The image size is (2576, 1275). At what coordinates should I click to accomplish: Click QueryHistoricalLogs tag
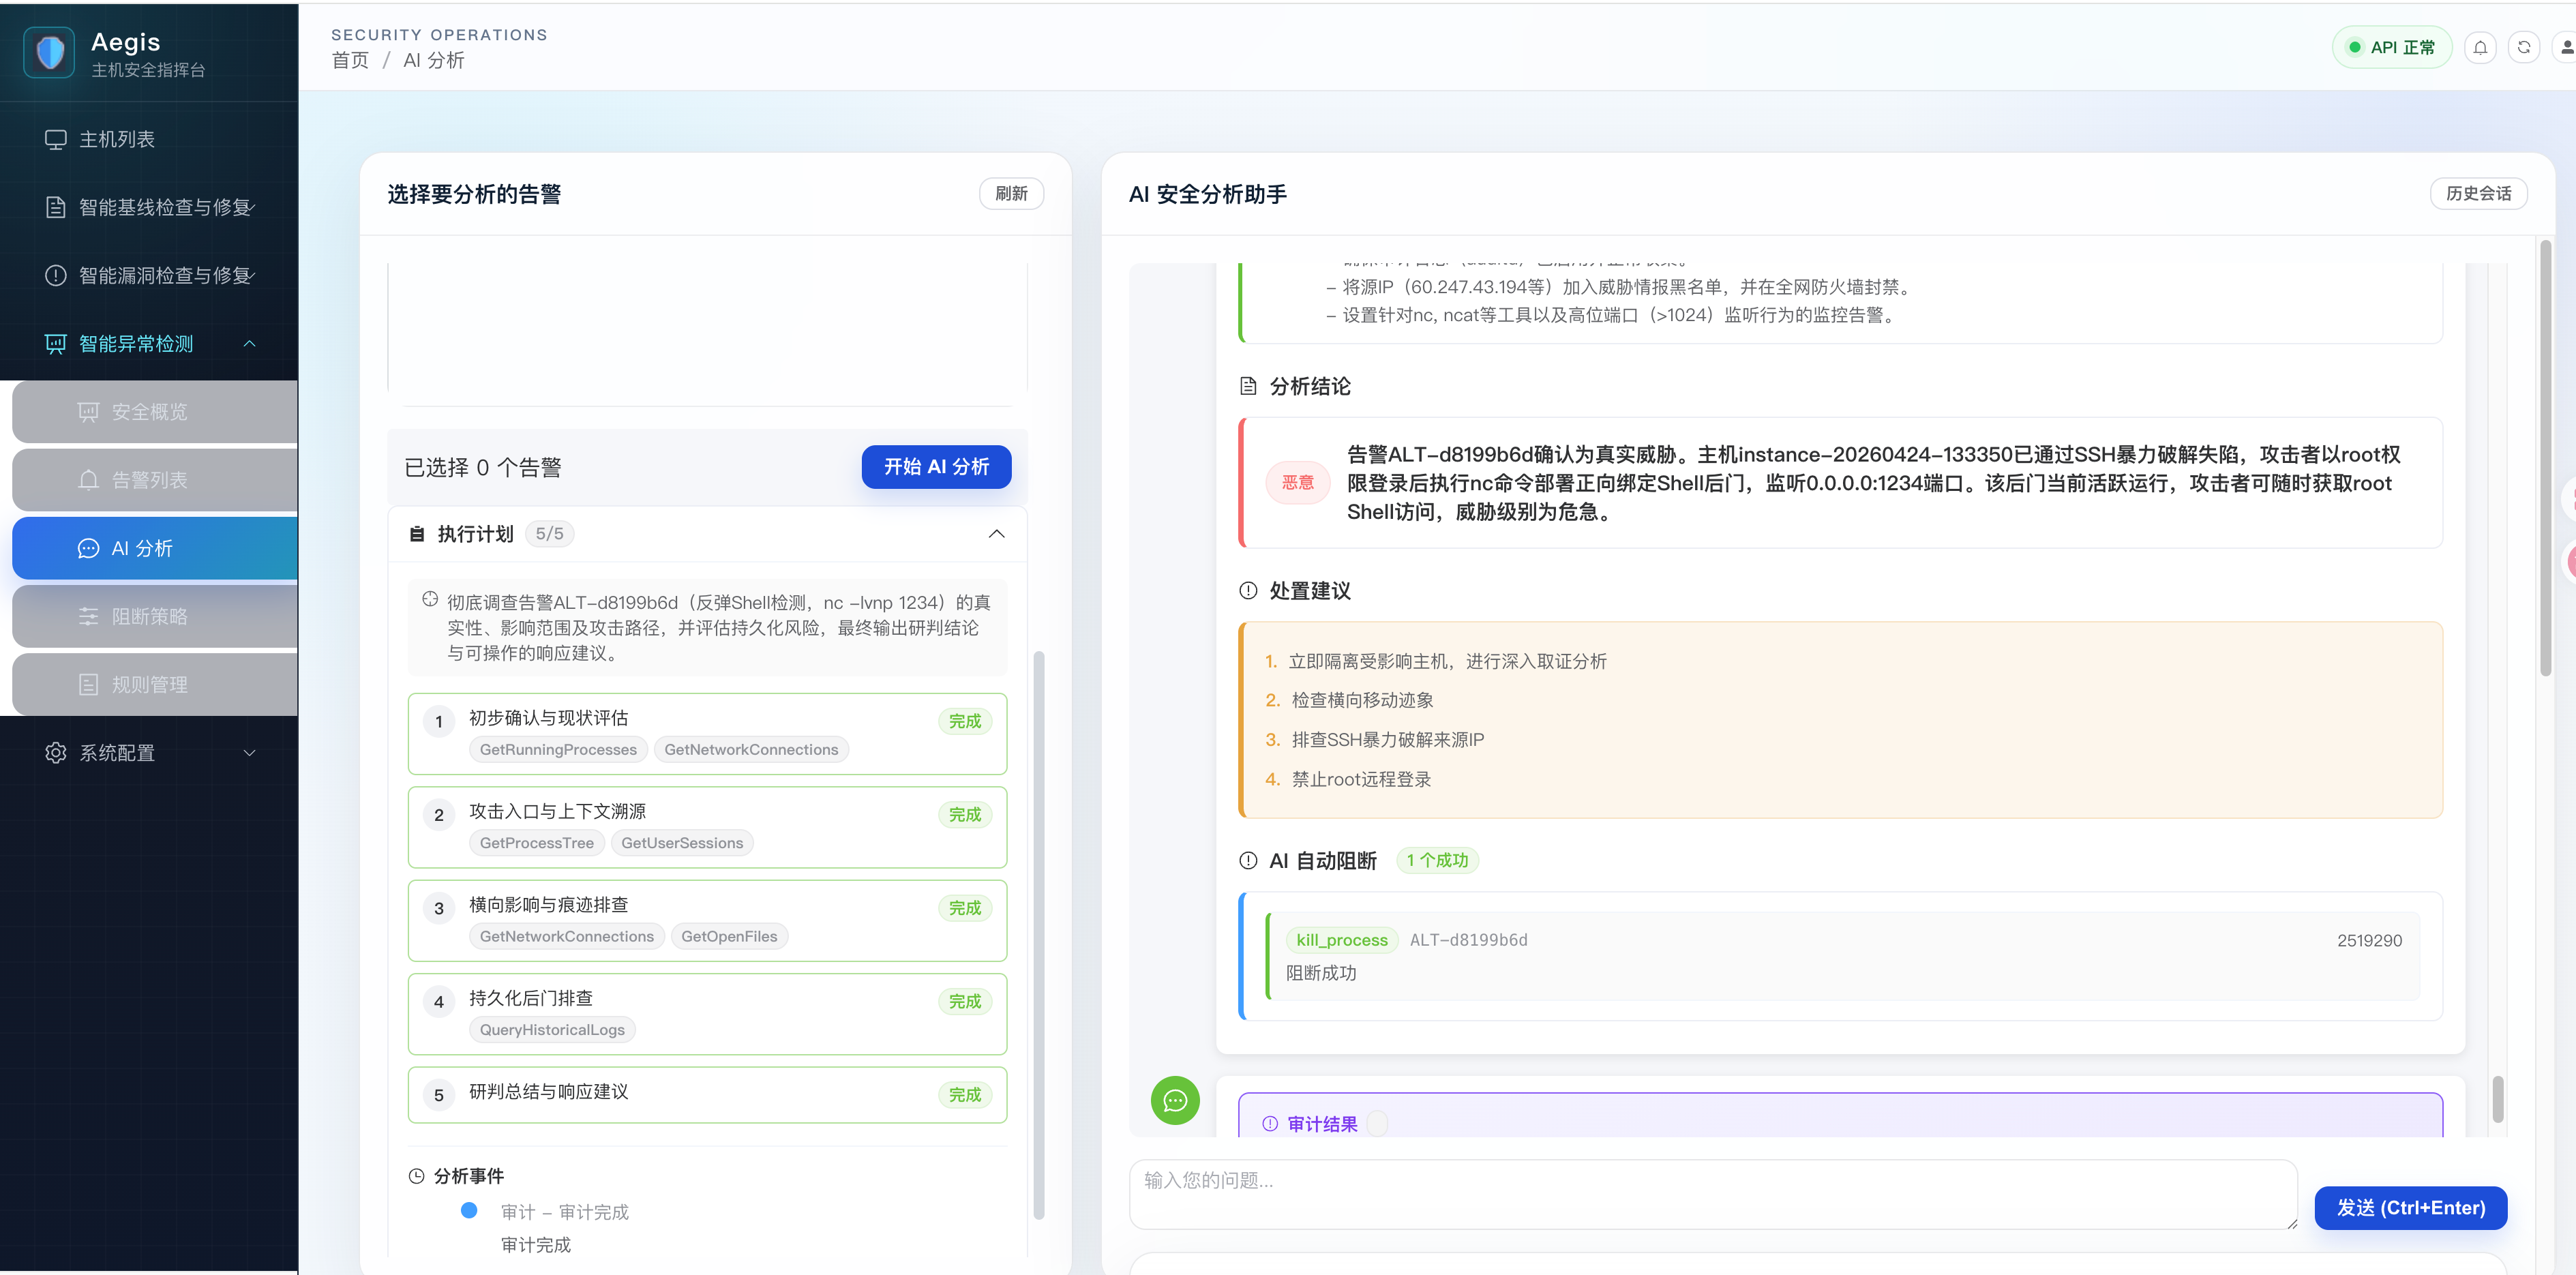point(552,1030)
